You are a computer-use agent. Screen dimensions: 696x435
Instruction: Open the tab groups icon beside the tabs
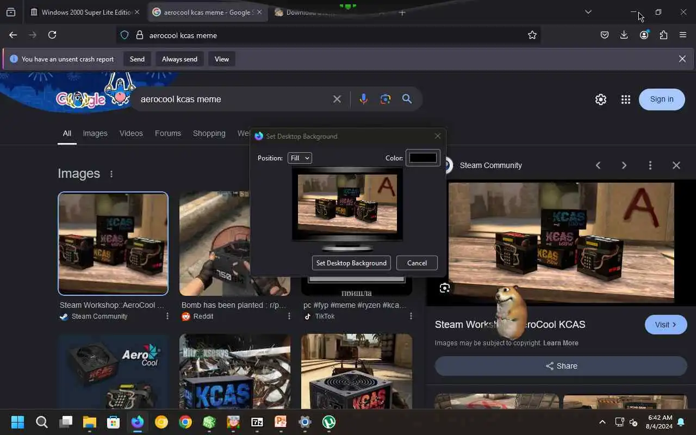(11, 12)
